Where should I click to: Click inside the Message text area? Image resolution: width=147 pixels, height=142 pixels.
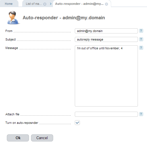pyautogui.click(x=106, y=76)
